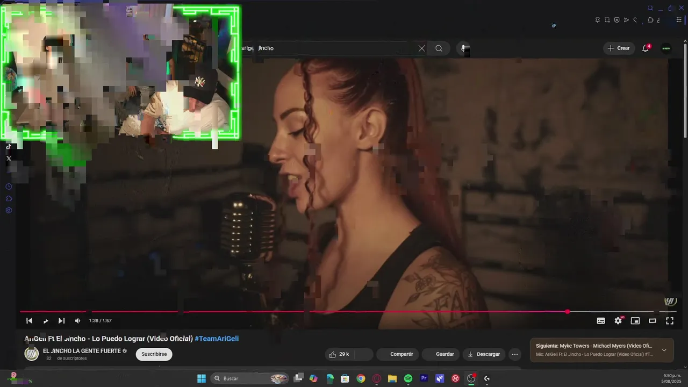Screen dimensions: 688x387
Task: Open the browser easy setup menu icon
Action: point(679,20)
